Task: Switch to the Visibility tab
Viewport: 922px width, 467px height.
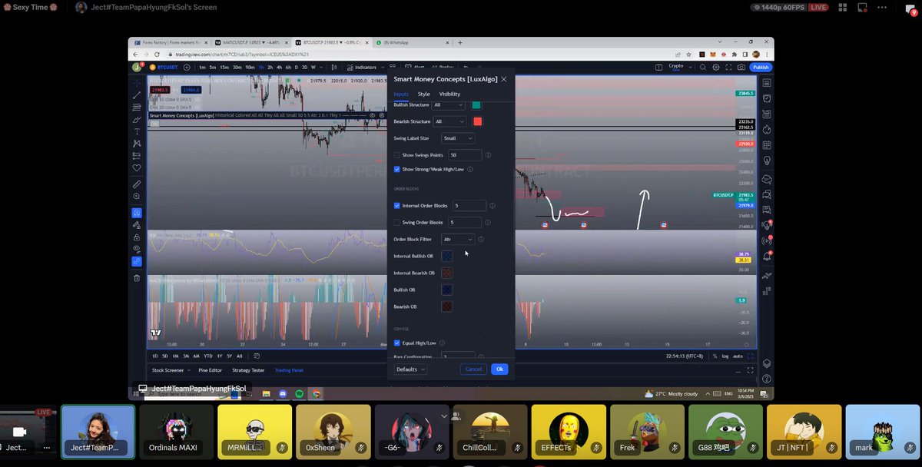Action: (x=449, y=94)
